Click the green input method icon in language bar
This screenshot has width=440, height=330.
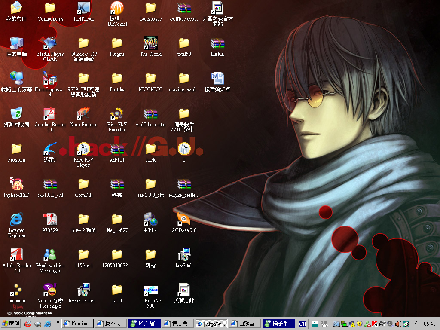point(315,324)
